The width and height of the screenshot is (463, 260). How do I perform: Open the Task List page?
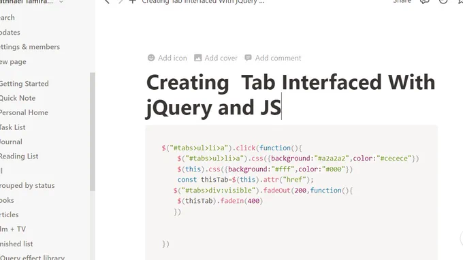tap(12, 127)
